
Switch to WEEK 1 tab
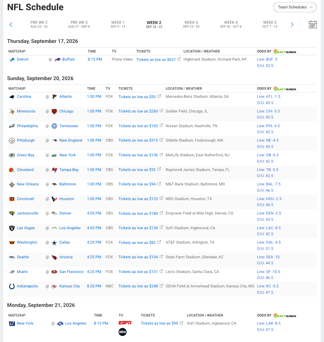[x=118, y=24]
